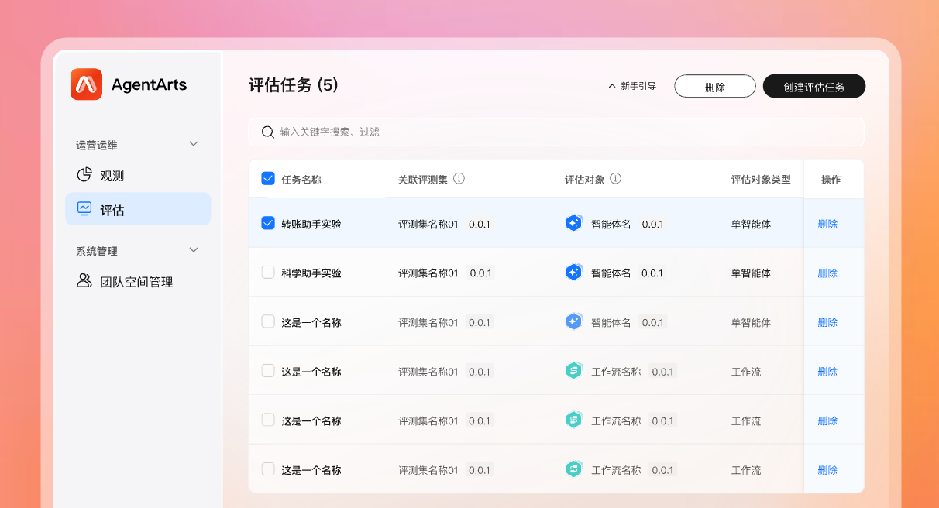The width and height of the screenshot is (939, 508).
Task: Click the agent hexagon icon in 转账助手实验 row
Action: pos(573,223)
